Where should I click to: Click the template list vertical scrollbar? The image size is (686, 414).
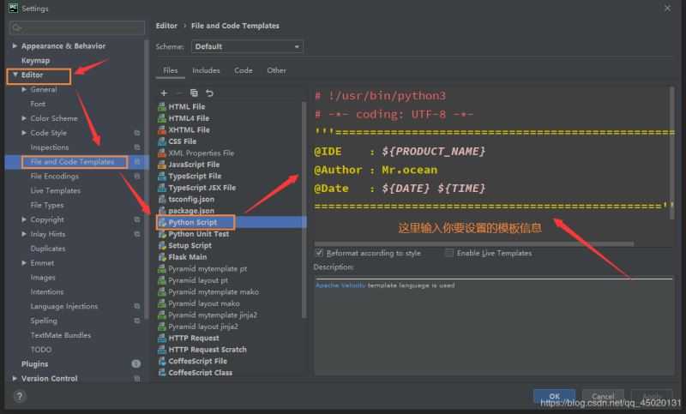(x=304, y=210)
